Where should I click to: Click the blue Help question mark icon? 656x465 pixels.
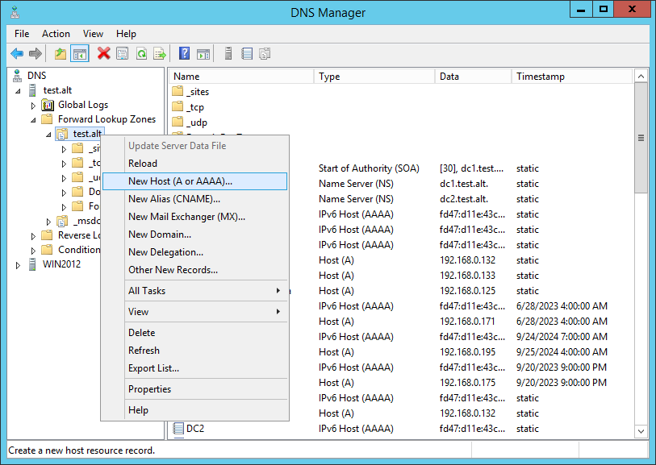tap(185, 54)
